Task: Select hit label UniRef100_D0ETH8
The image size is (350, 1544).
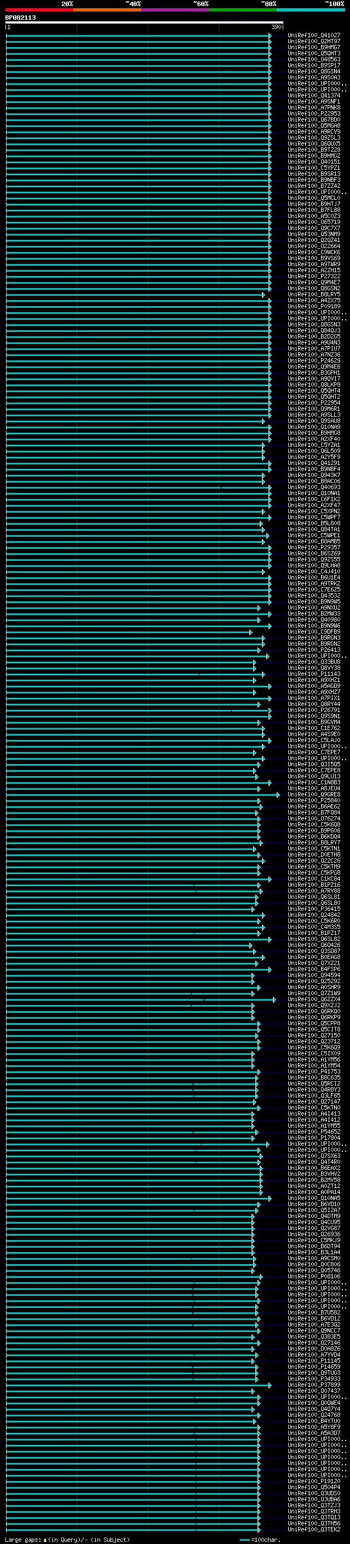Action: tap(314, 855)
